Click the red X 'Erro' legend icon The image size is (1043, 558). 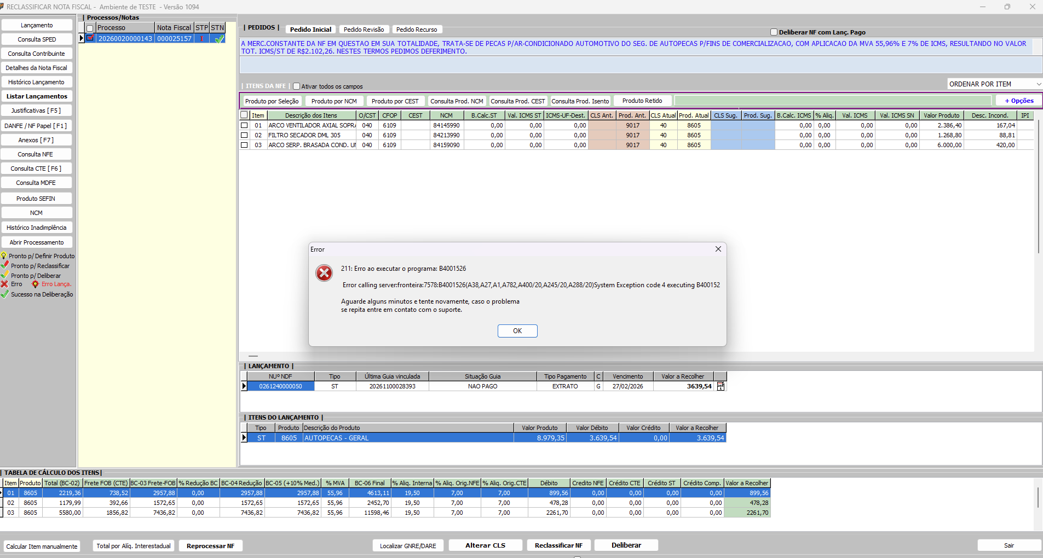tap(4, 284)
